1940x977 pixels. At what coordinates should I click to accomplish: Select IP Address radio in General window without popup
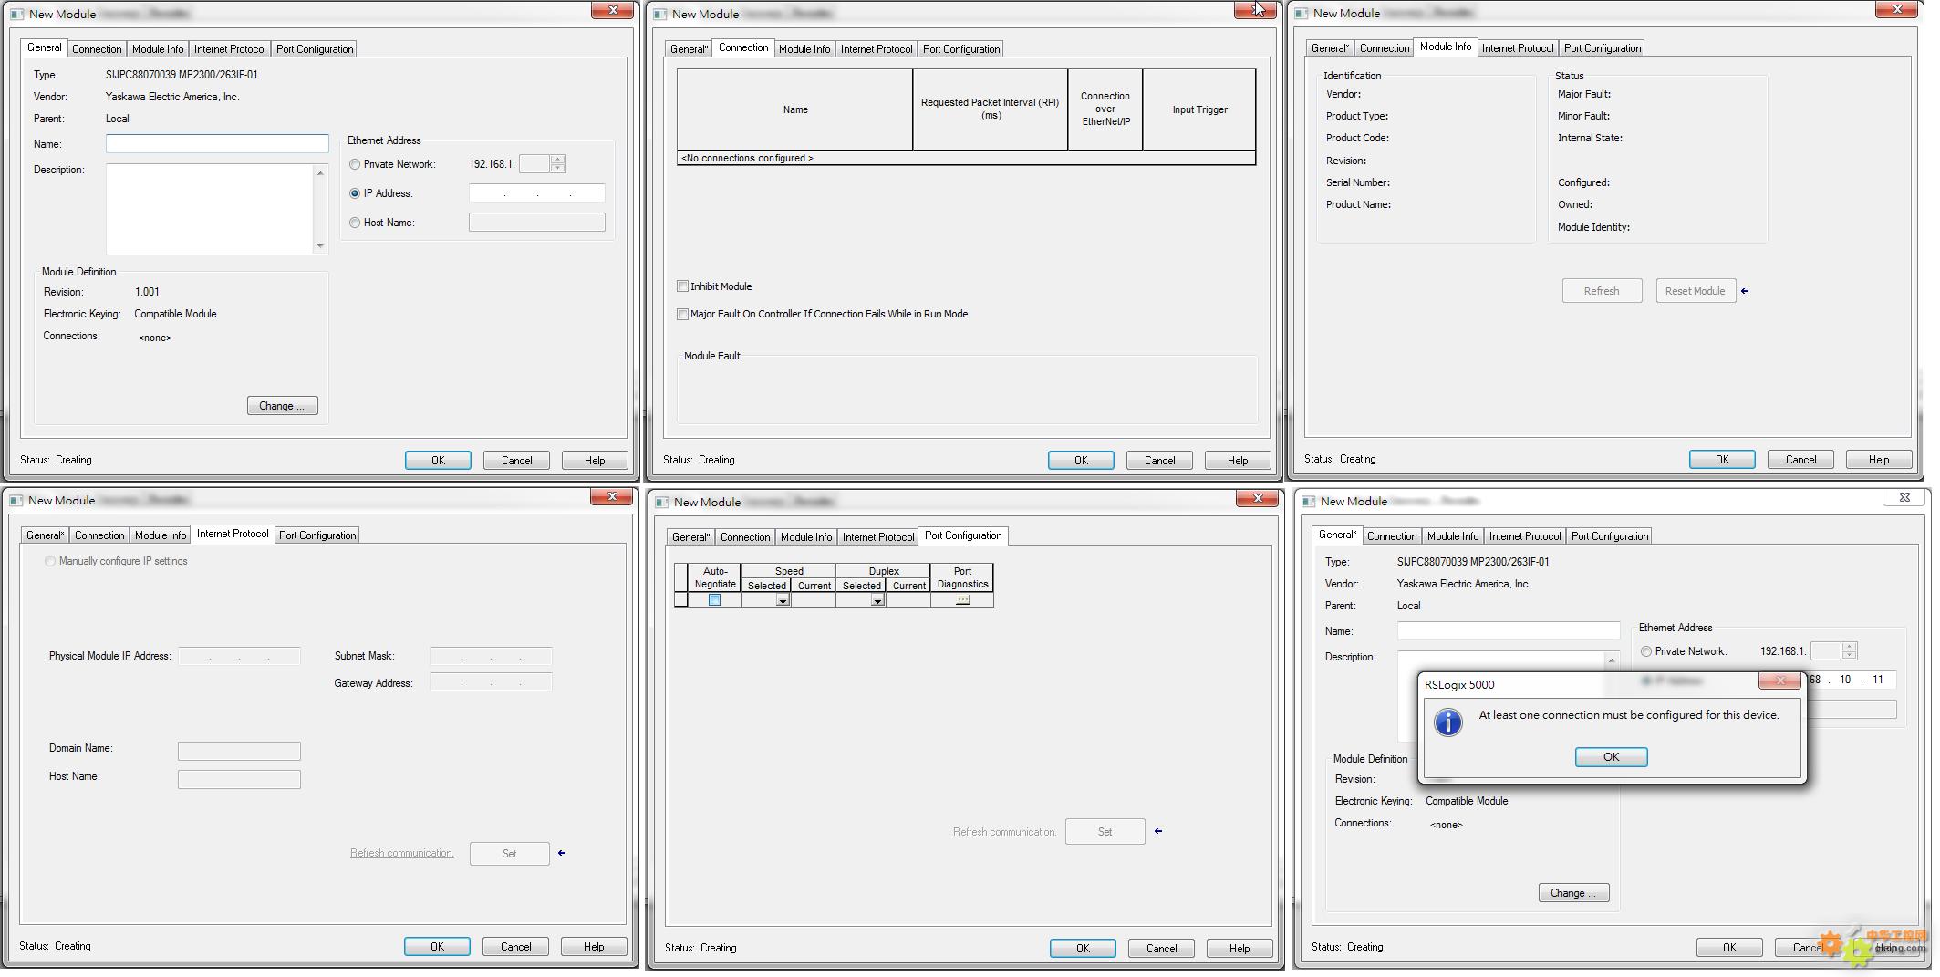point(355,193)
